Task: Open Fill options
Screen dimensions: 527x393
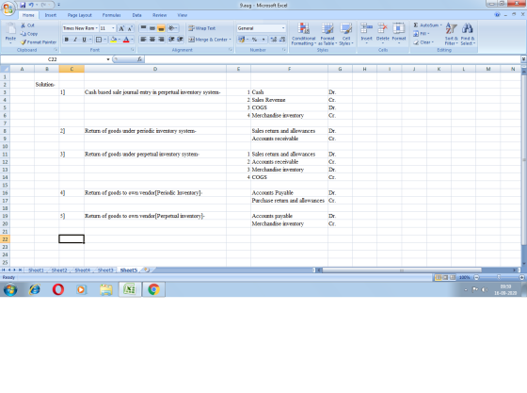Action: point(422,34)
